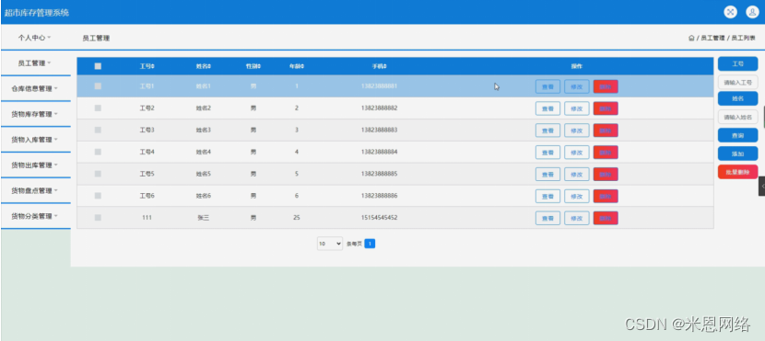Edit row 工号3 with 修改
This screenshot has height=341, width=765.
click(577, 131)
